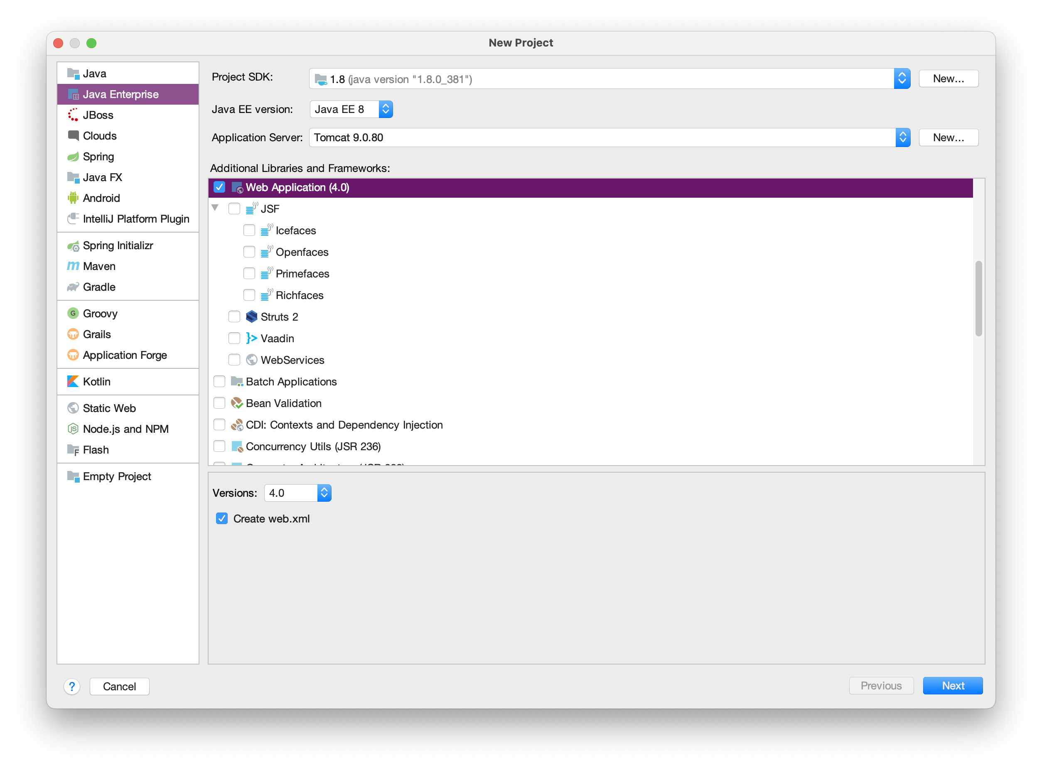Image resolution: width=1042 pixels, height=770 pixels.
Task: Check the Primefaces checkbox
Action: point(249,274)
